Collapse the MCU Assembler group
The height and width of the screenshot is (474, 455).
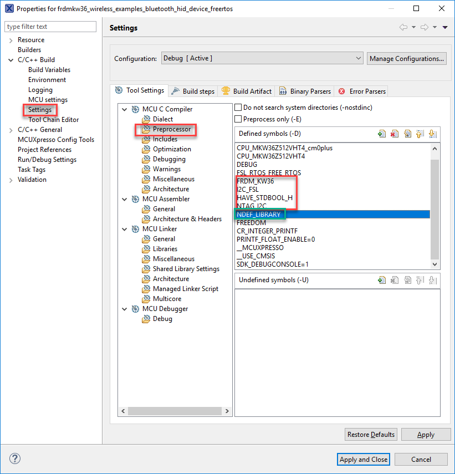tap(125, 199)
